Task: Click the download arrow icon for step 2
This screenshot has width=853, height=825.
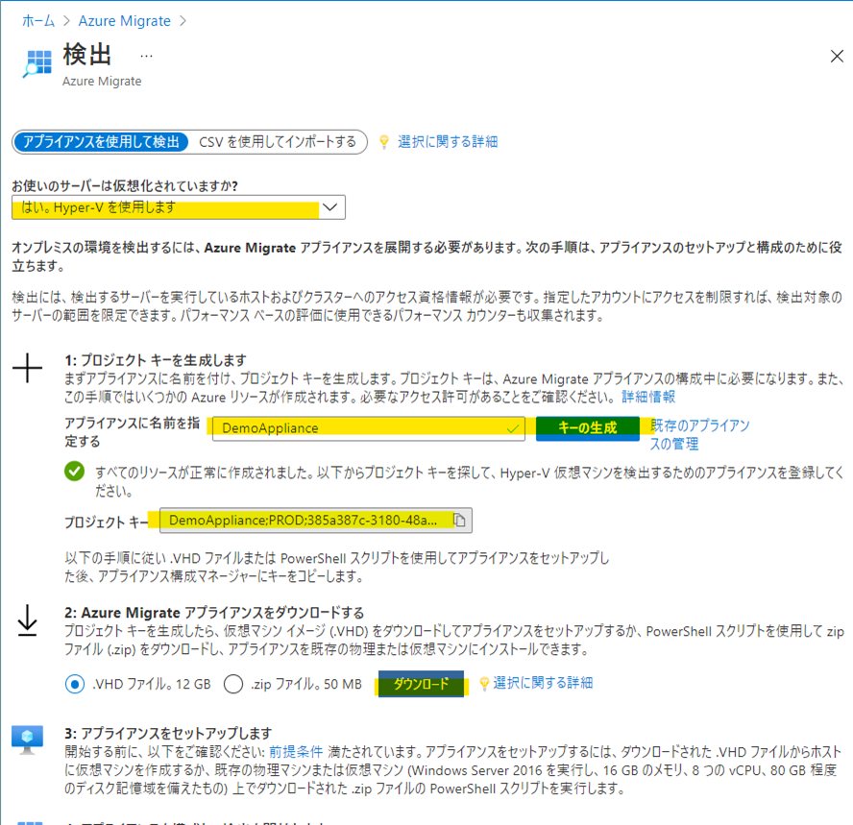Action: click(27, 623)
